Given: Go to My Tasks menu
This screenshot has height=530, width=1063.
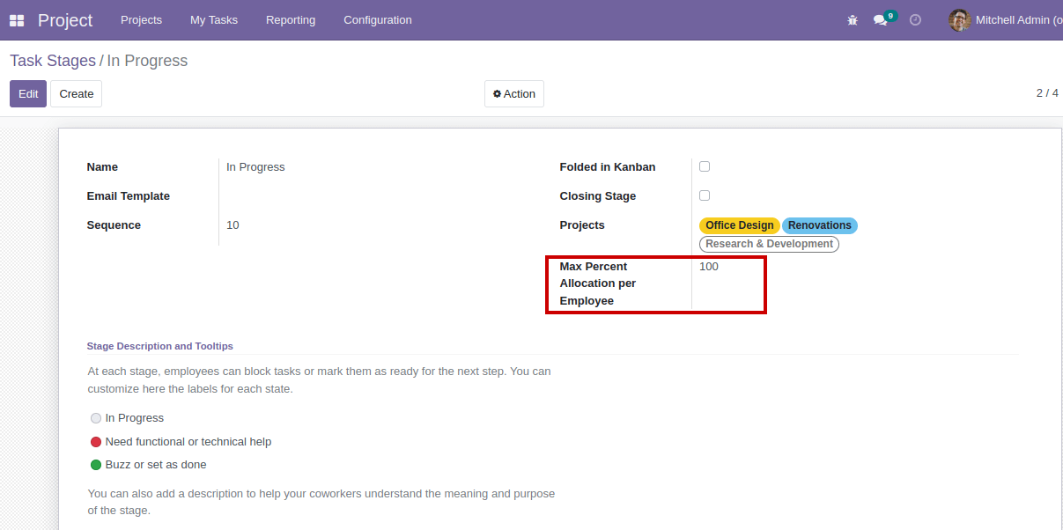Looking at the screenshot, I should (214, 20).
